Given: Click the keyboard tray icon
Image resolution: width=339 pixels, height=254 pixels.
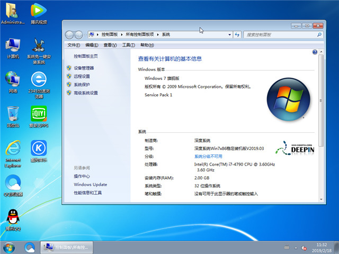Looking at the screenshot, I should point(287,247).
